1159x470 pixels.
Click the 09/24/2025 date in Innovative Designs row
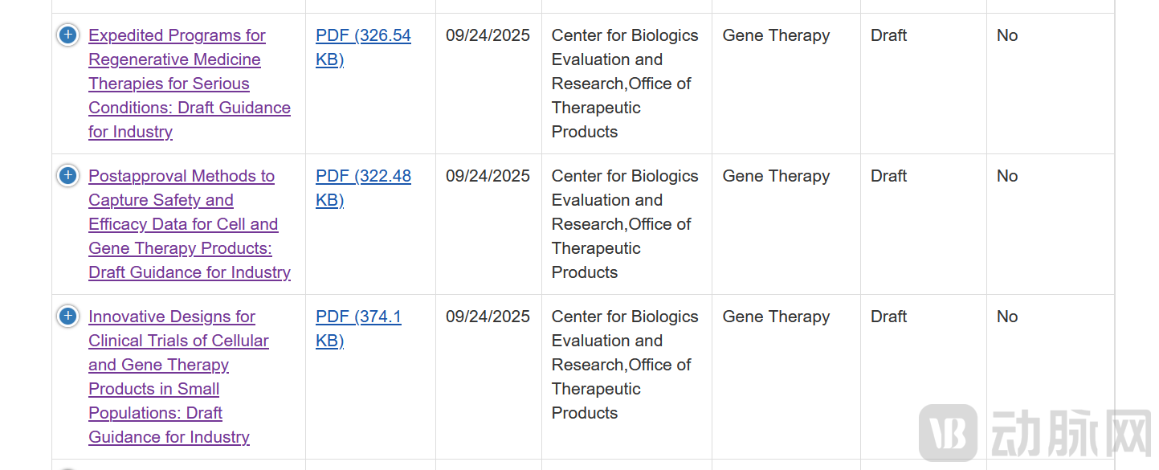point(488,317)
